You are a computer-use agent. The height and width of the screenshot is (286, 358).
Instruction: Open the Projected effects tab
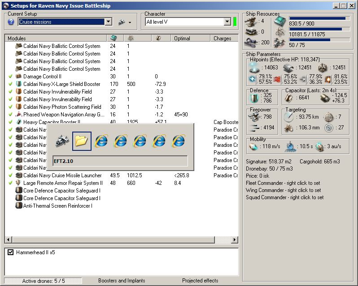(x=200, y=281)
